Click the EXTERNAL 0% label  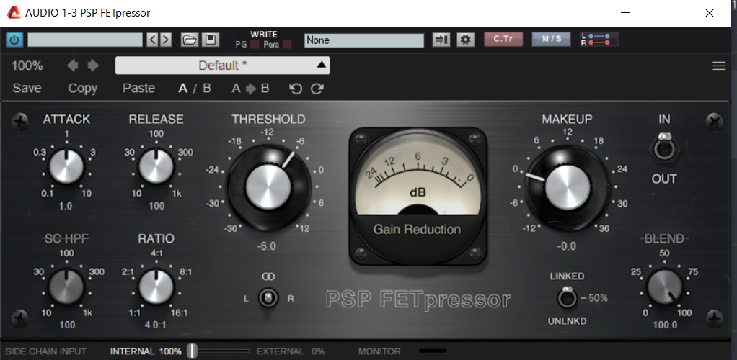[x=291, y=351]
